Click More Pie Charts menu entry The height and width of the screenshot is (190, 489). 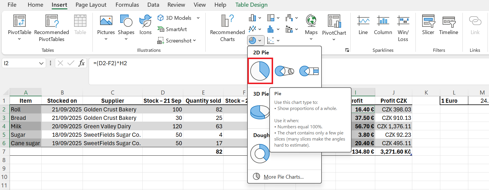click(x=284, y=177)
